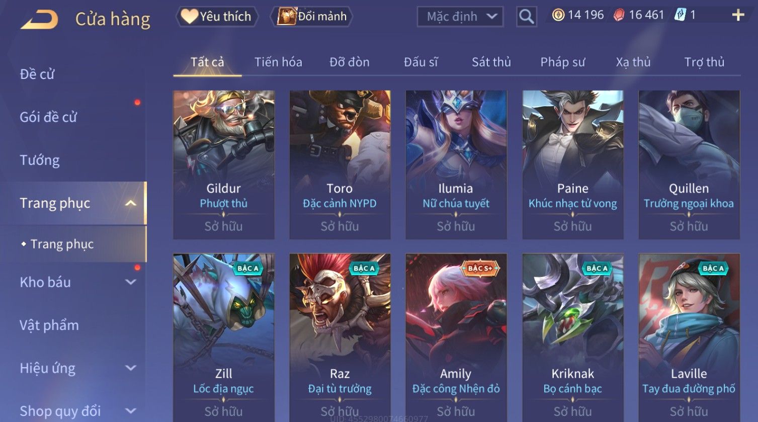Click the gold coin balance icon

click(558, 15)
